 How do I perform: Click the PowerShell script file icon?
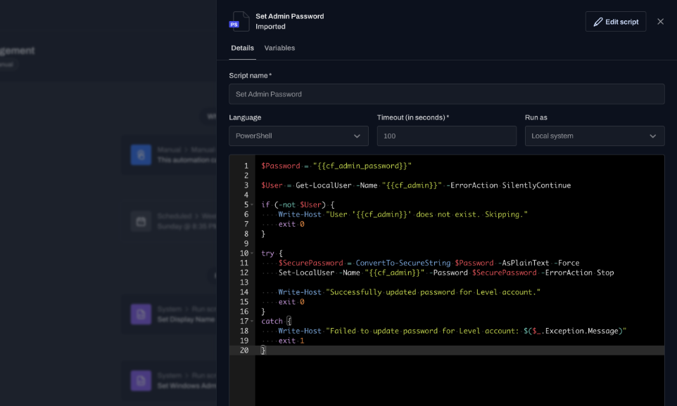coord(239,21)
